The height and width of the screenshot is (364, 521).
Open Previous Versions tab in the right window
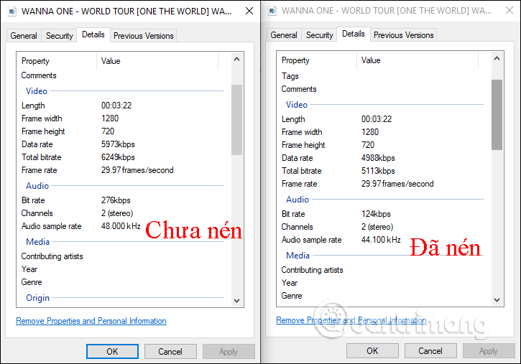pos(403,35)
